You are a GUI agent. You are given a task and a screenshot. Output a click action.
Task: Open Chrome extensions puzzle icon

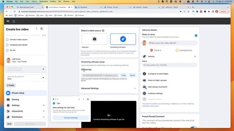point(209,12)
